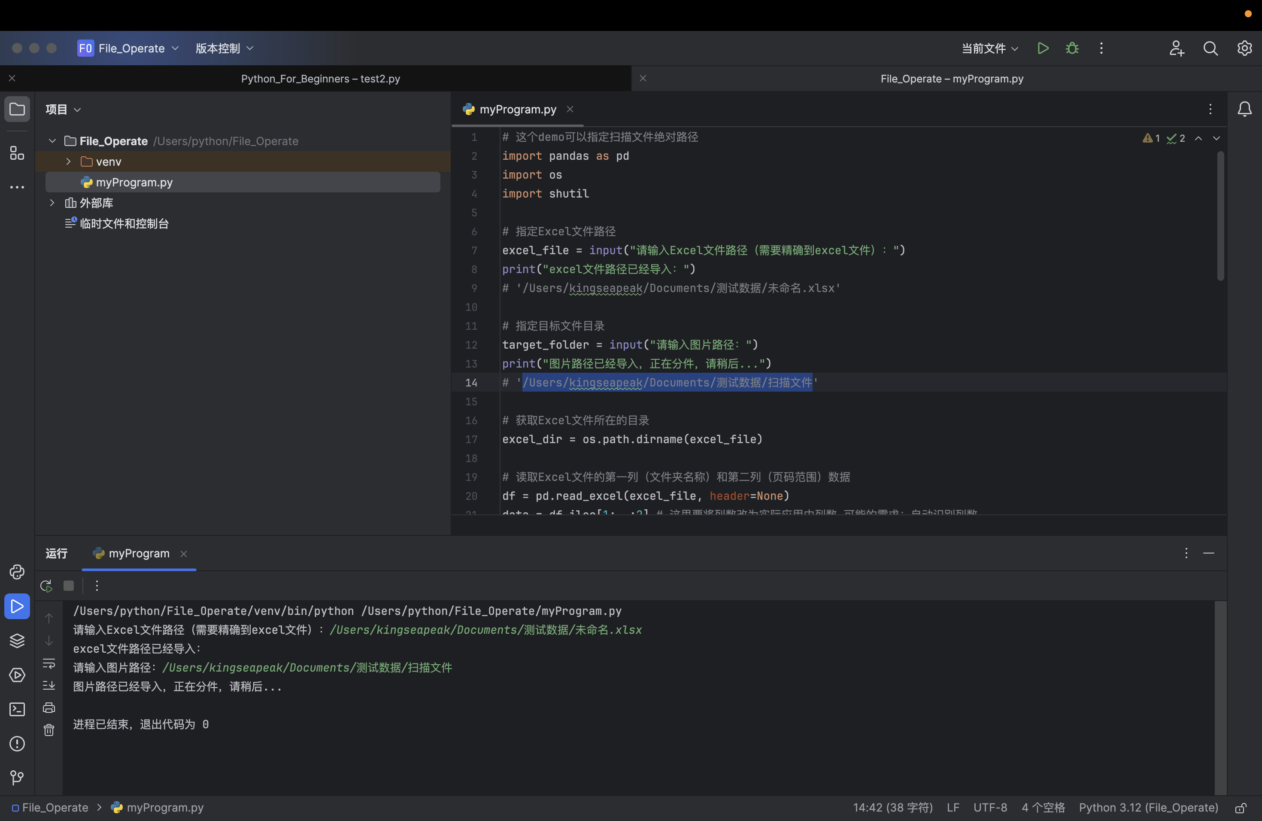This screenshot has height=821, width=1262.
Task: Close the myProgram run tab
Action: coord(183,553)
